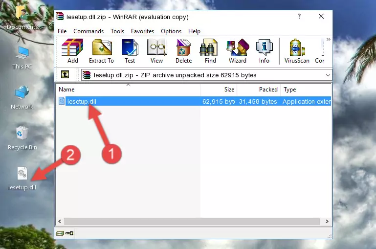Sort files by Packed column
The image size is (376, 249).
(259, 90)
